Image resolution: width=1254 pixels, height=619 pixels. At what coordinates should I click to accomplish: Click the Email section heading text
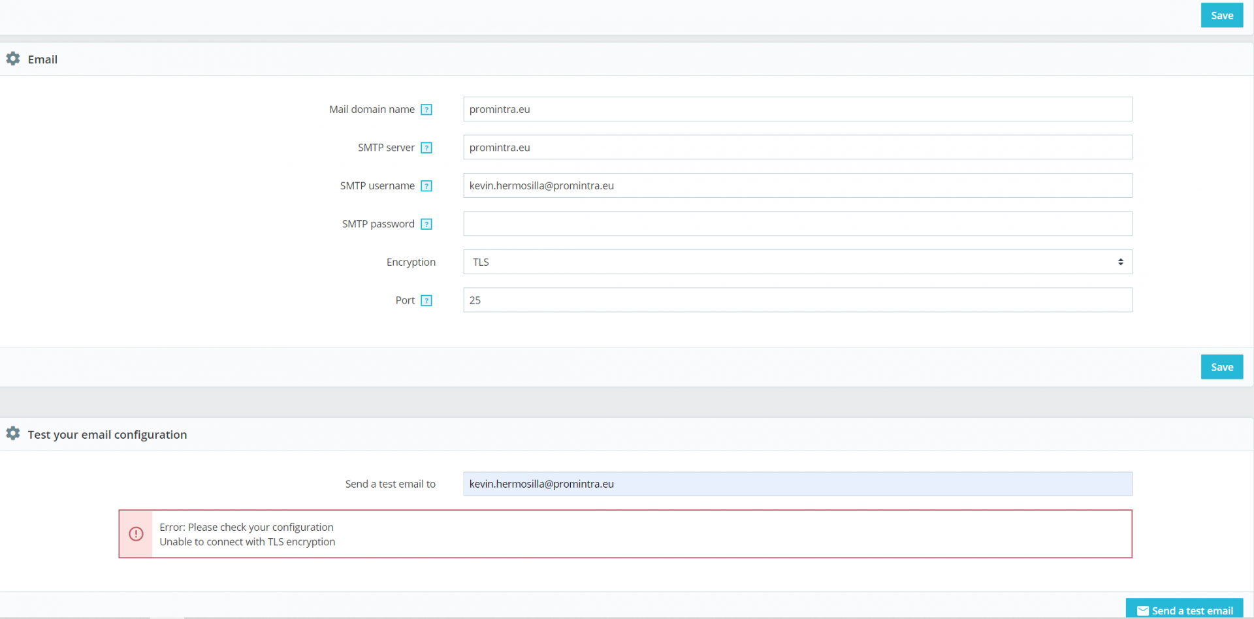42,59
